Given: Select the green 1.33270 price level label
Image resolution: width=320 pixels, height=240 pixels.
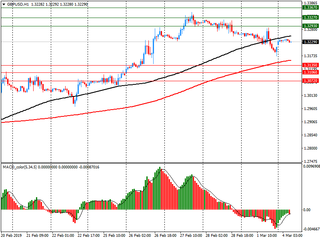Looking at the screenshot, I should pyautogui.click(x=310, y=18).
